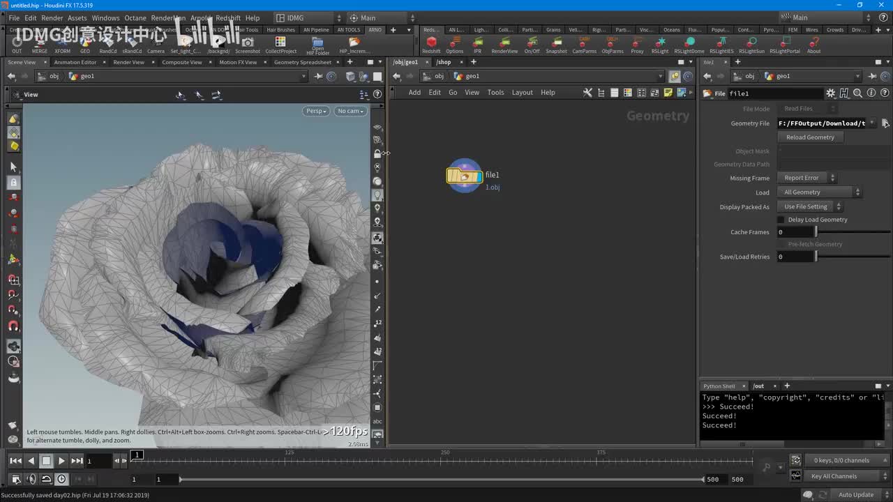Select the Camera shelf tool
The height and width of the screenshot is (502, 893).
[x=156, y=43]
